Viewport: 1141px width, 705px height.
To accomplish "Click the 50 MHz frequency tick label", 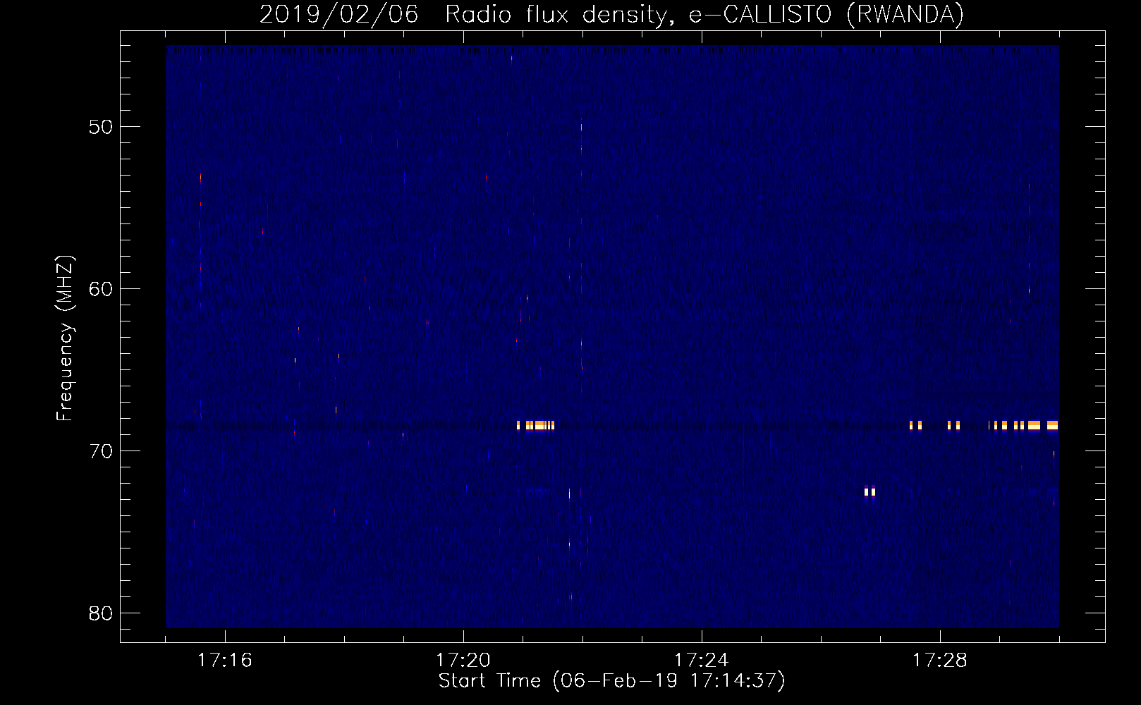I will pyautogui.click(x=101, y=127).
